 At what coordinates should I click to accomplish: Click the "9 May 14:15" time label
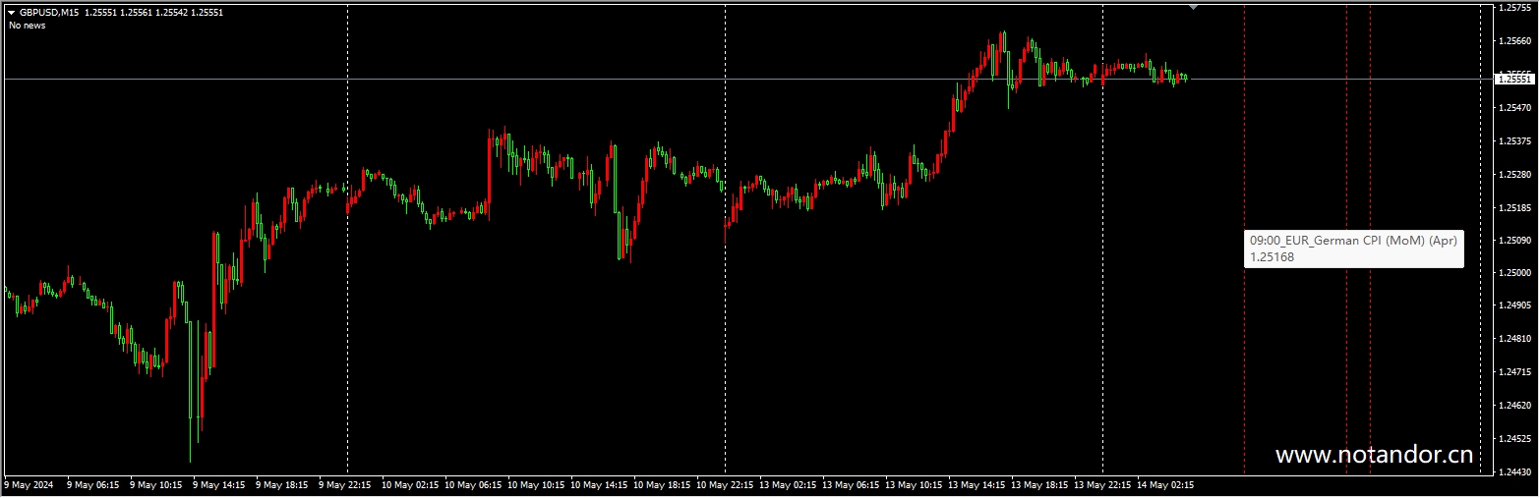point(221,485)
